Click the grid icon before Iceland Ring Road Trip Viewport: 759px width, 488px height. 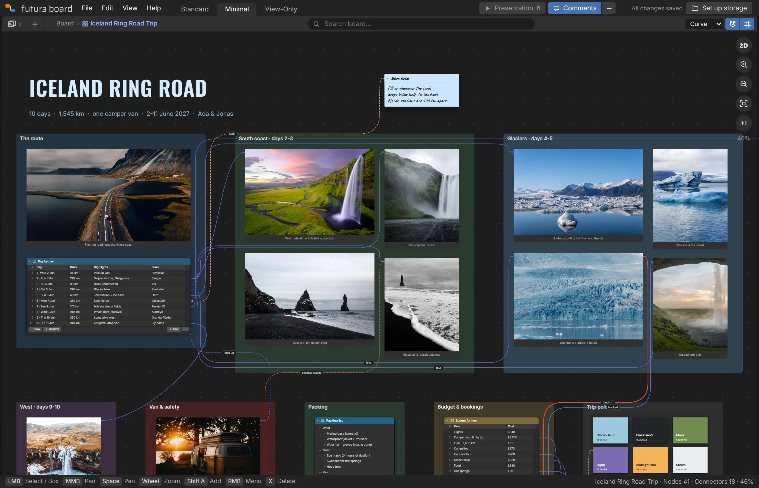tap(85, 24)
